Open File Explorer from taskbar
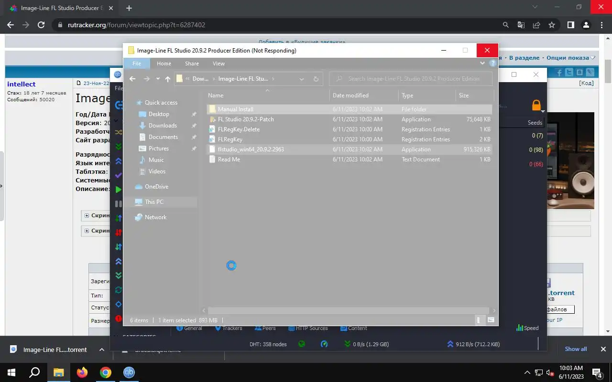This screenshot has height=382, width=612. tap(58, 372)
